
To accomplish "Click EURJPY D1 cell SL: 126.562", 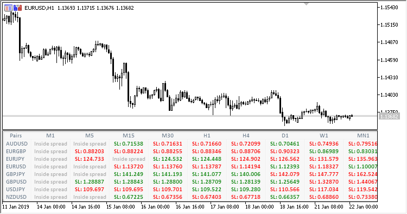I will tap(285, 159).
